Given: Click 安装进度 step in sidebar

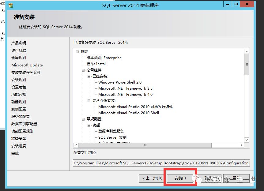Looking at the screenshot, I should point(18,146).
